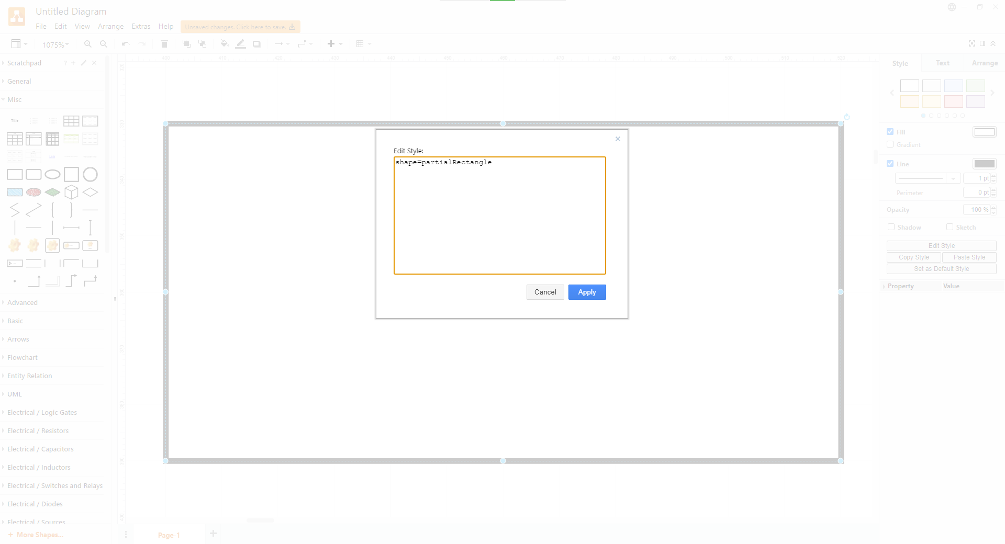
Task: Select the blue style swatch
Action: click(953, 86)
